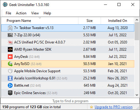Click the Geek Uninstaller logo in title bar
The width and height of the screenshot is (140, 110).
tap(5, 4)
